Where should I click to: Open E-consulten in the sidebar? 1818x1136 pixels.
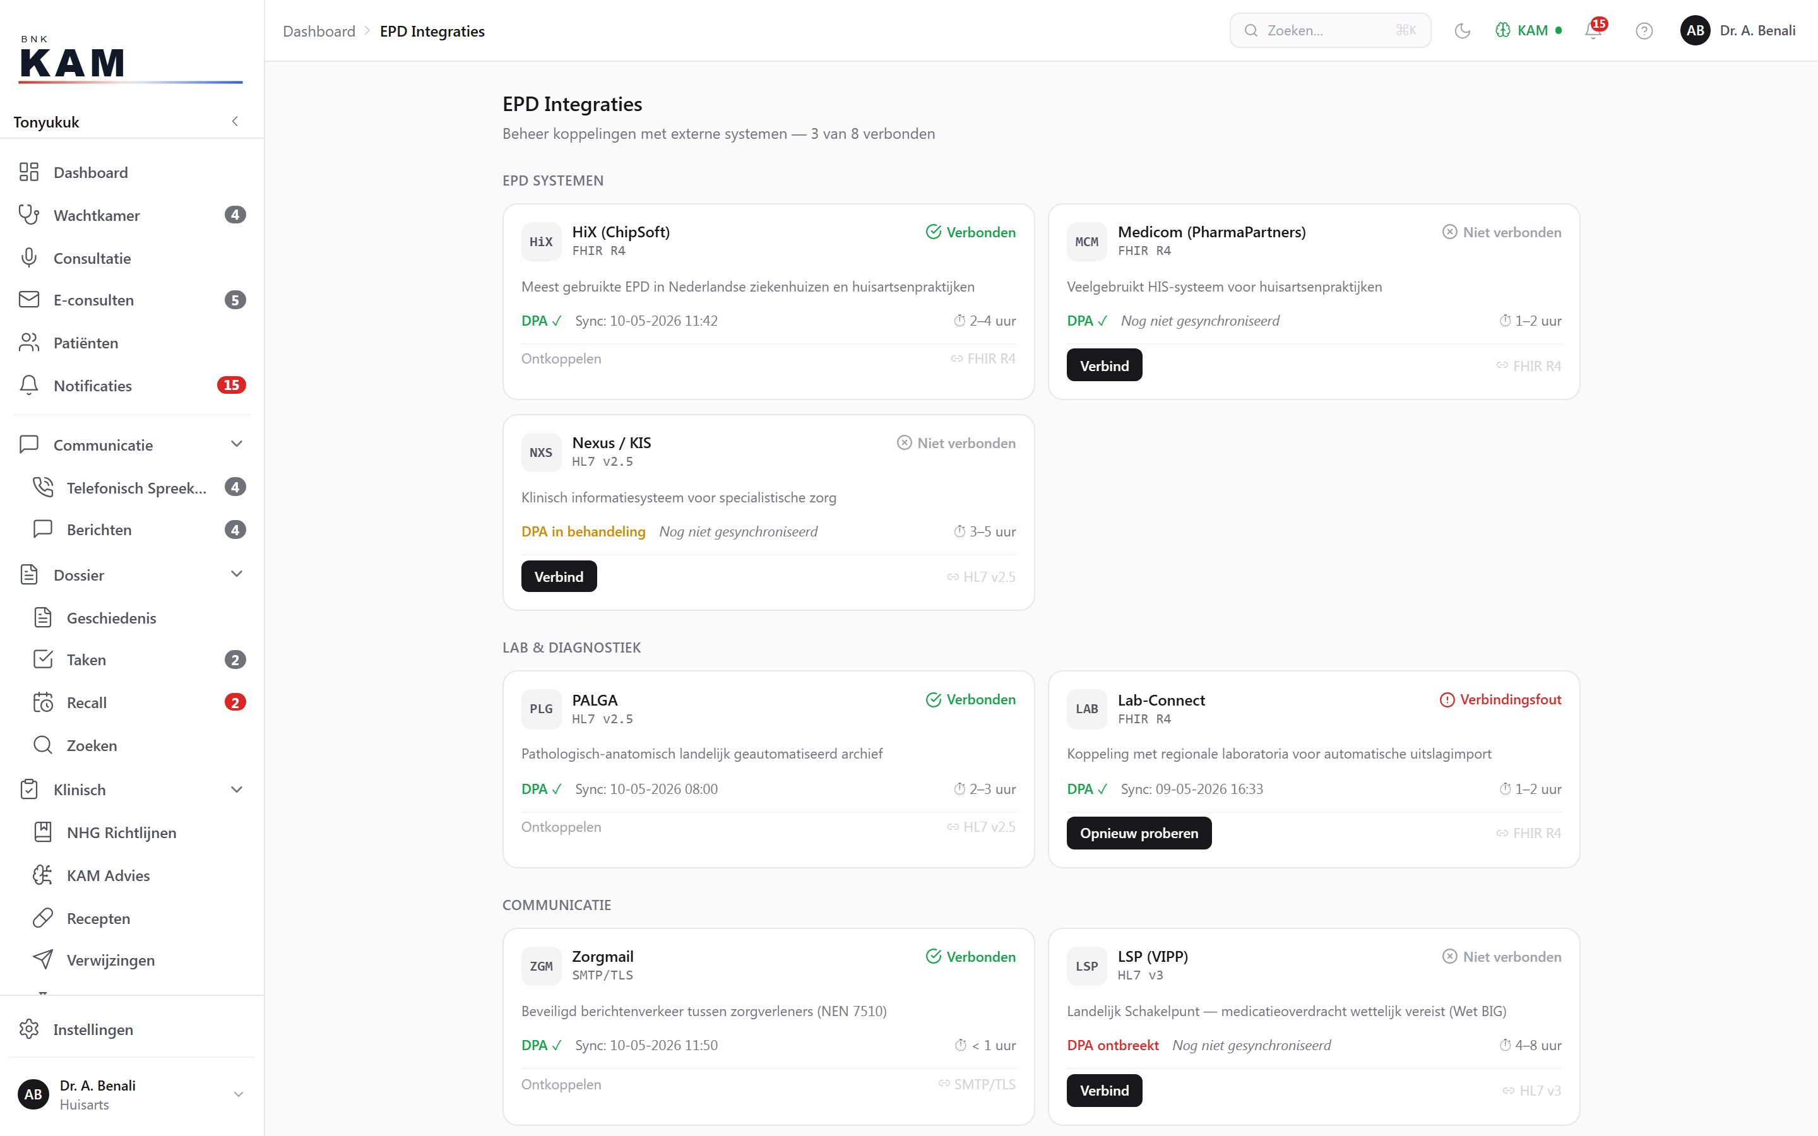pyautogui.click(x=131, y=300)
